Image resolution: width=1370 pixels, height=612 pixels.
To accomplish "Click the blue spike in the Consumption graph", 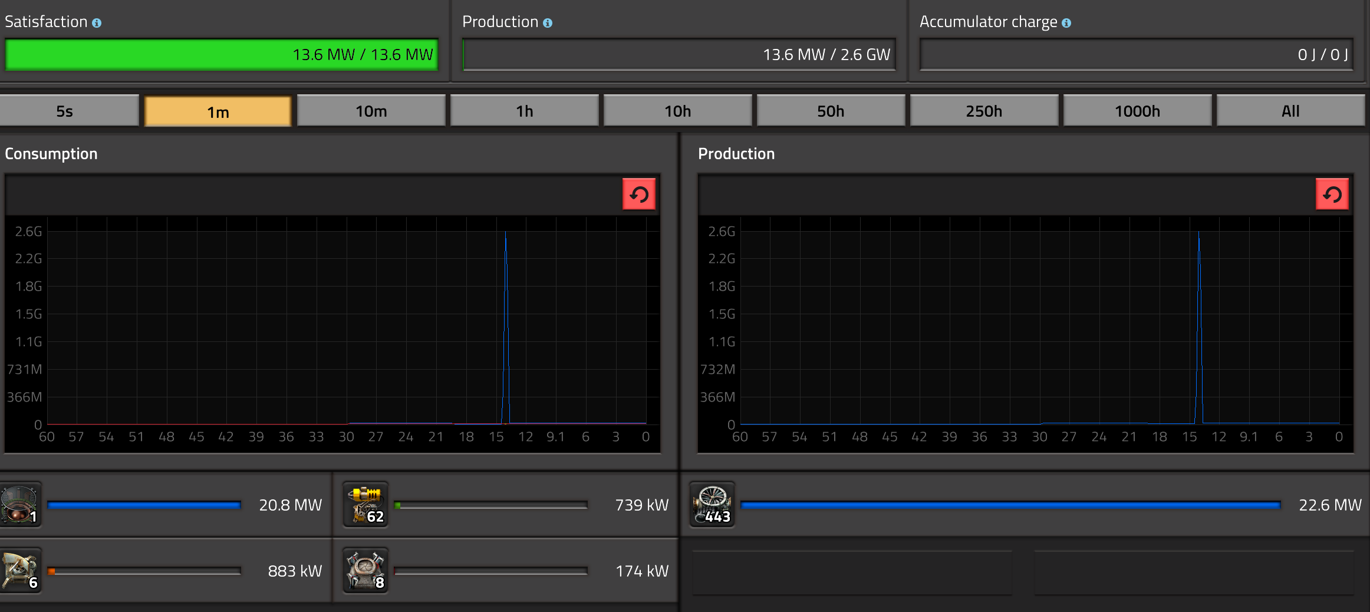I will (506, 328).
